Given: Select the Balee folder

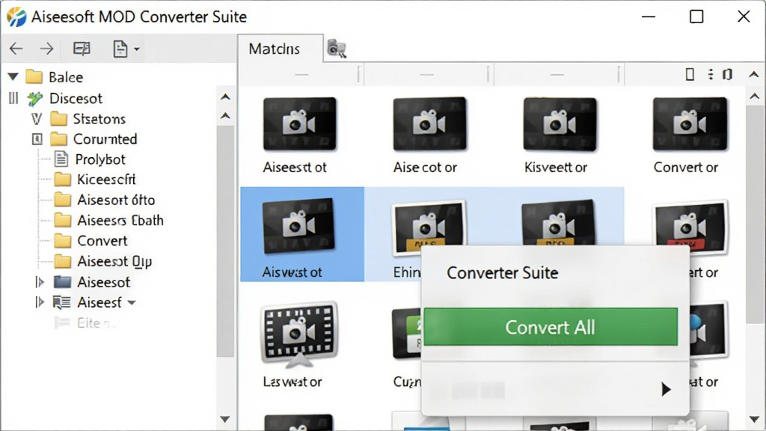Looking at the screenshot, I should point(54,77).
